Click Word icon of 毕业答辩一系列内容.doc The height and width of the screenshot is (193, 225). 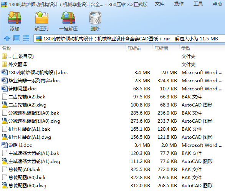(x=5, y=80)
